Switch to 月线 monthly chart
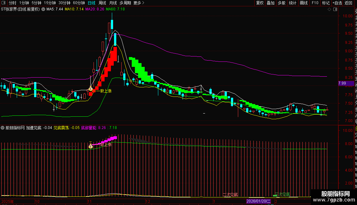 click(x=113, y=3)
